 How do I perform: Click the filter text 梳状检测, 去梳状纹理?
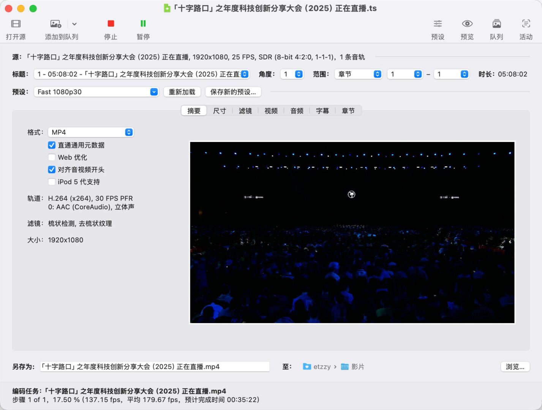80,224
